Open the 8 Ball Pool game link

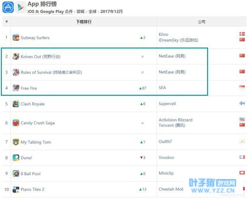pyautogui.click(x=31, y=174)
